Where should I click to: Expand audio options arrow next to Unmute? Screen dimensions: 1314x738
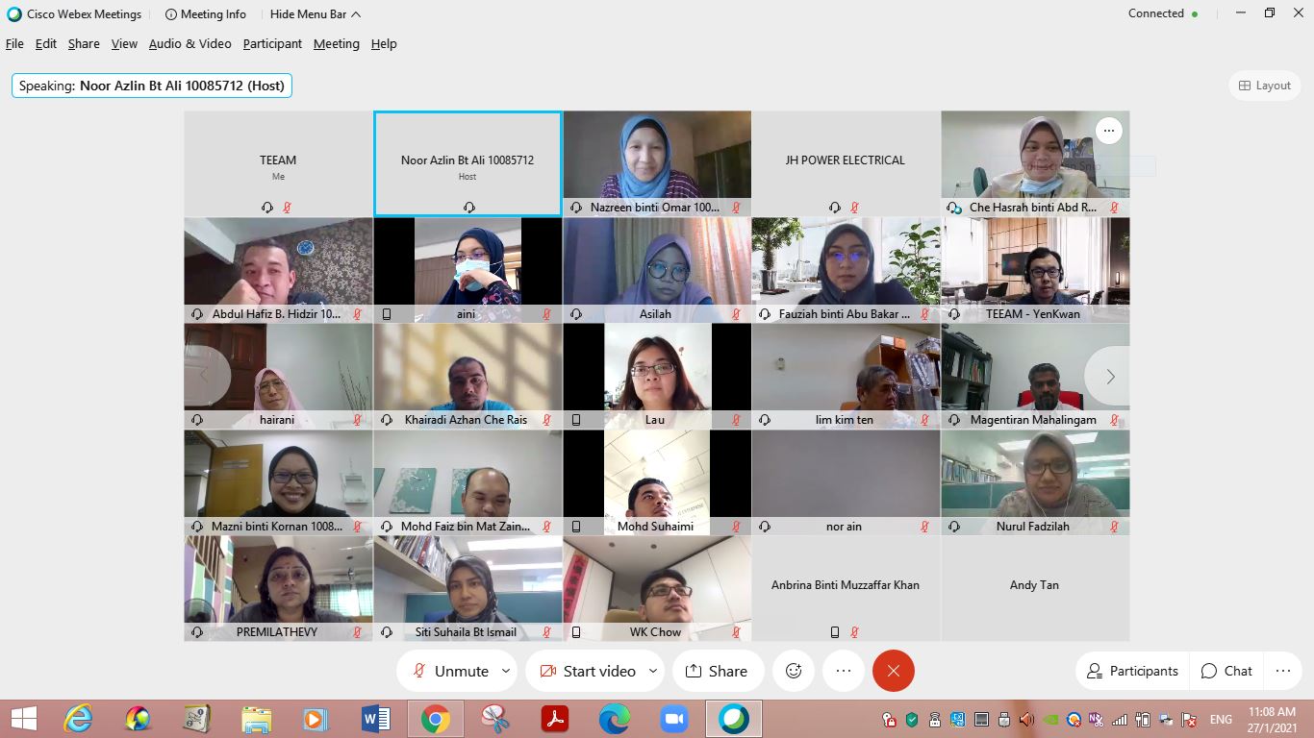(506, 671)
